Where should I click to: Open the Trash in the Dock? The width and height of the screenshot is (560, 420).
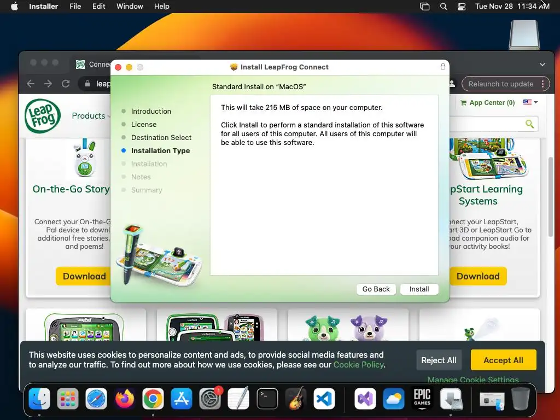coord(521,399)
